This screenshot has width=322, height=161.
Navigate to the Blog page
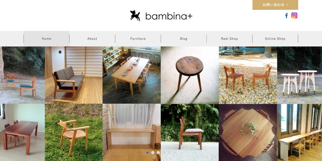(184, 39)
